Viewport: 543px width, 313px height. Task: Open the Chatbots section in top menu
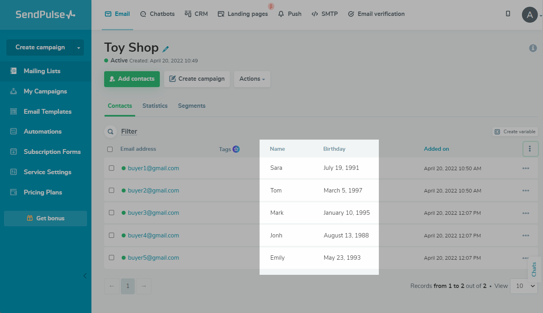coord(157,14)
